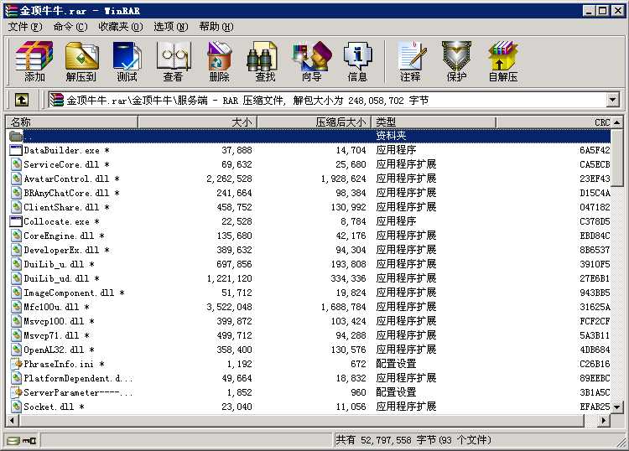Click CRC value 6A5F42
The height and width of the screenshot is (451, 629).
point(595,150)
